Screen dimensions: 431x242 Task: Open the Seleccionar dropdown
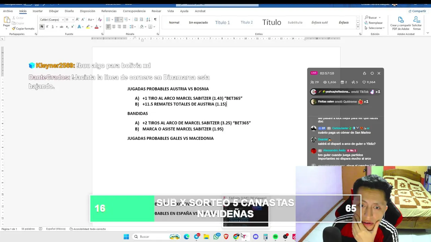[374, 28]
